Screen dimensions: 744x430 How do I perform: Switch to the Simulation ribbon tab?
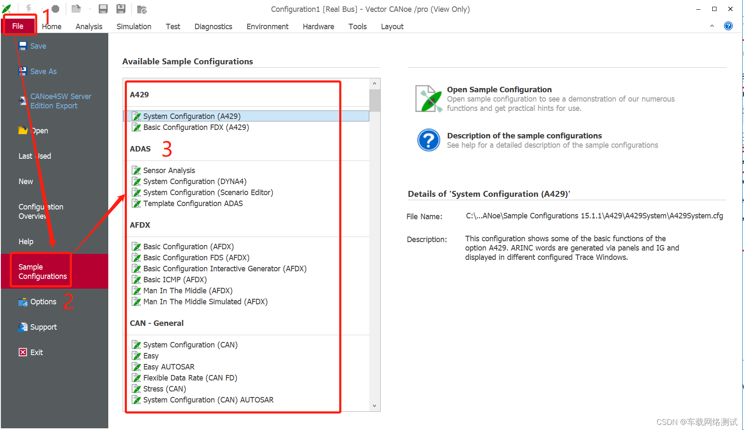click(134, 27)
